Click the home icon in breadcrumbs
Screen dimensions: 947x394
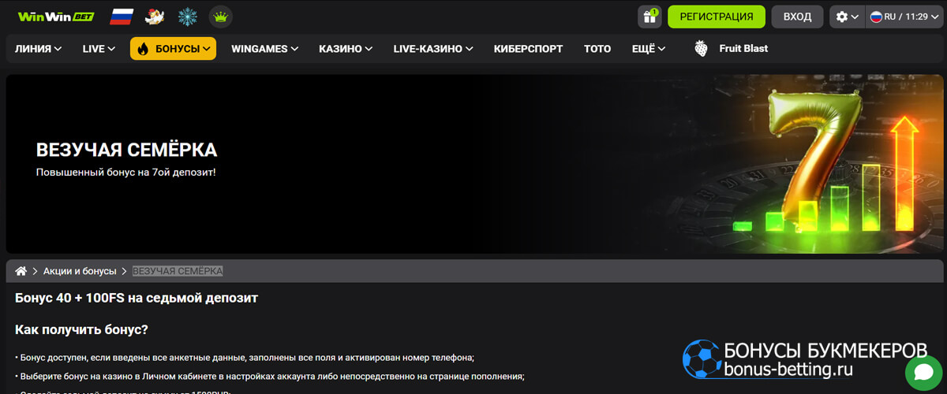[21, 271]
